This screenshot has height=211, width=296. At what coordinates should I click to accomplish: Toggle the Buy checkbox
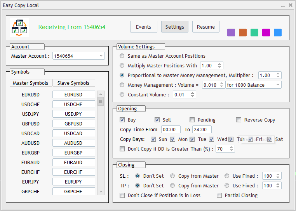coord(122,120)
